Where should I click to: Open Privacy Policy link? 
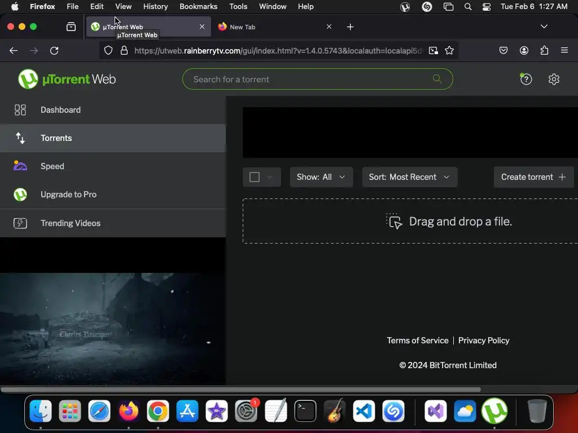click(x=484, y=341)
